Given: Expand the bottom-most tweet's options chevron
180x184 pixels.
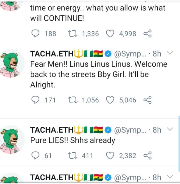Looking at the screenshot, I should [170, 177].
